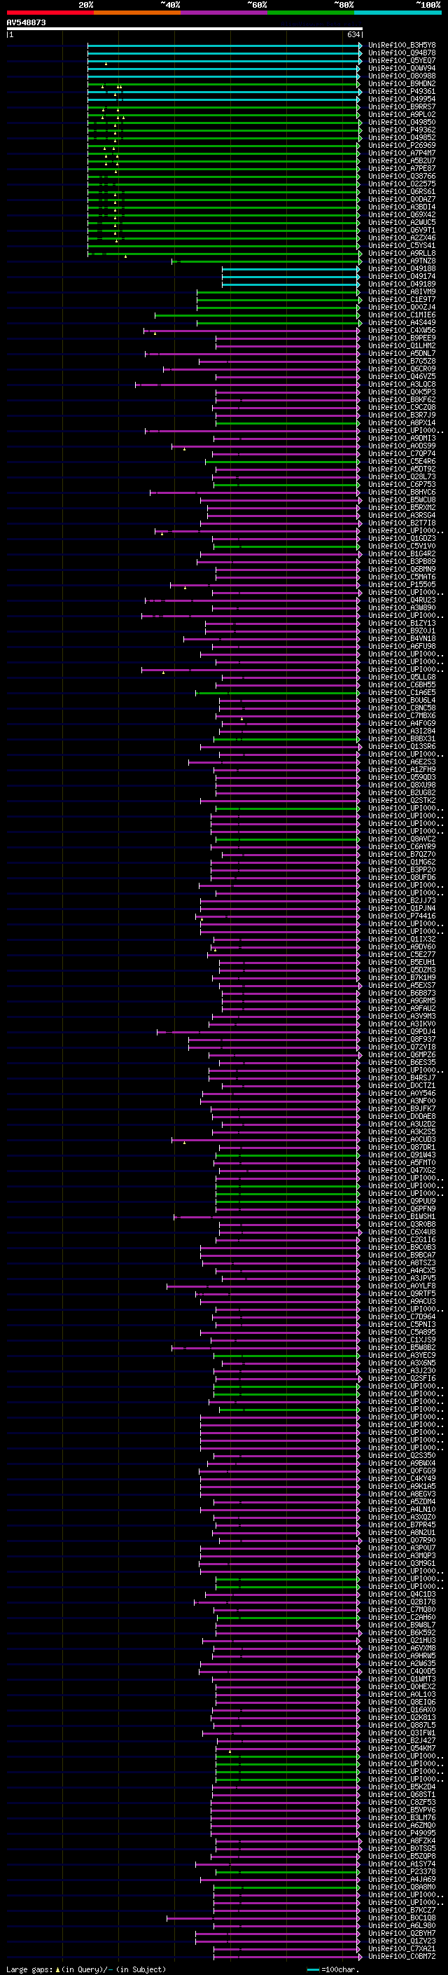Select hit label UniRef100_O49174

[402, 276]
